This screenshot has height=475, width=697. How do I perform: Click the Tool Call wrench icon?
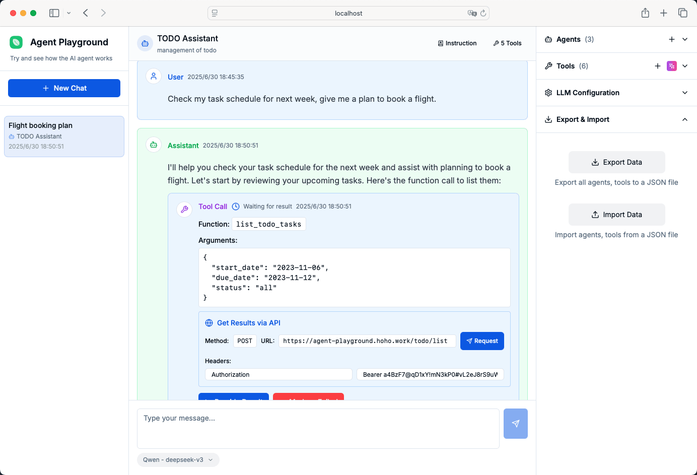click(184, 209)
